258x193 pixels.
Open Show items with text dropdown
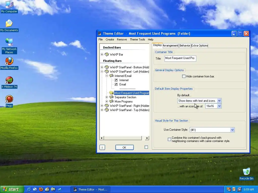(x=219, y=101)
